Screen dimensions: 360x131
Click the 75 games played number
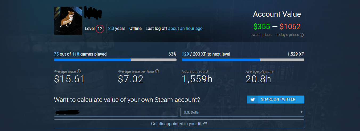click(x=56, y=54)
